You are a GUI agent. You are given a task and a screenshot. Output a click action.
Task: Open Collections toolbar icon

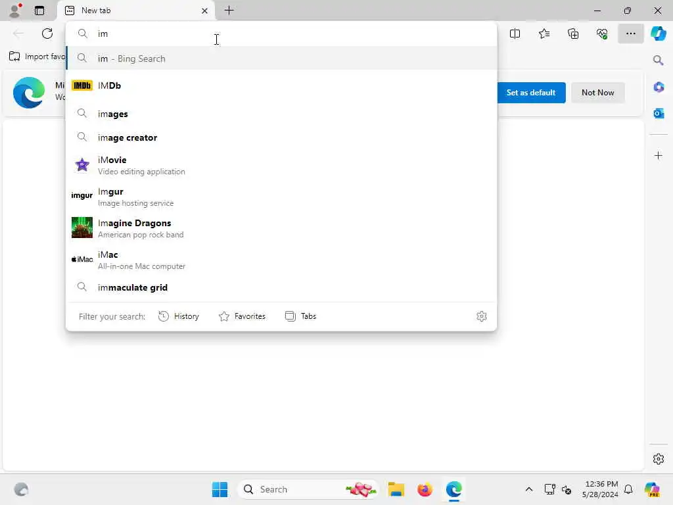coord(573,34)
